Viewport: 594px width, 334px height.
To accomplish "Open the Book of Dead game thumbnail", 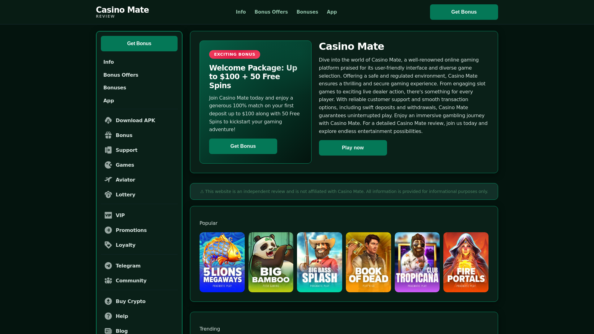I will [x=368, y=262].
